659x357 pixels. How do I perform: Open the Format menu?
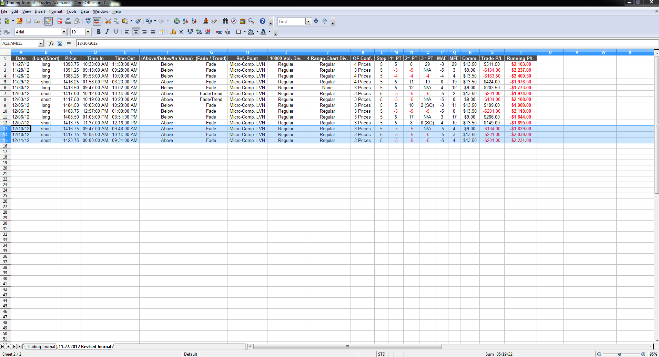click(56, 11)
